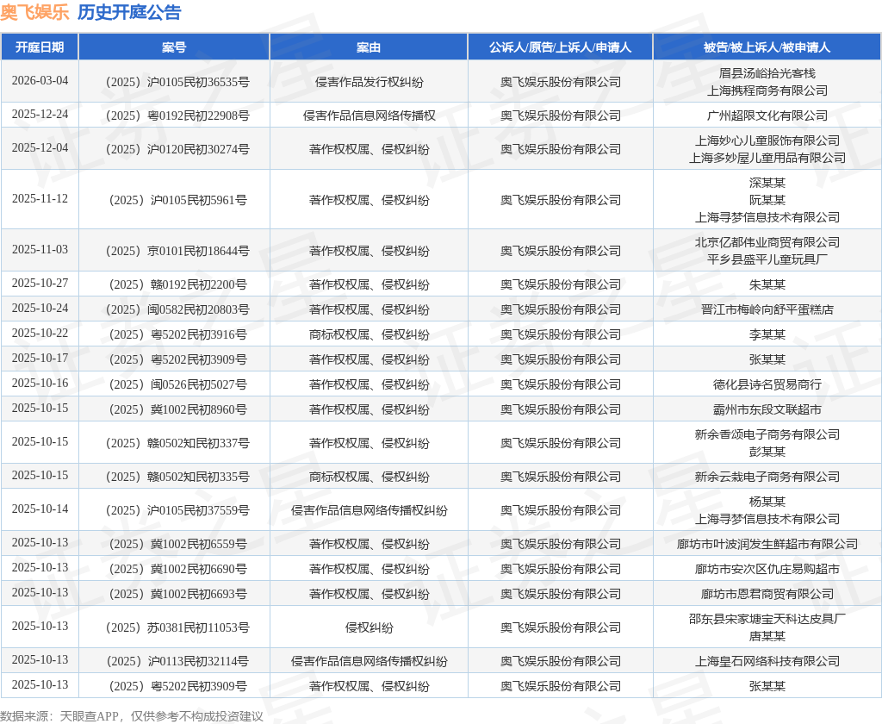Click defendant 邵东县宋家塘宝天科达皮具厂
This screenshot has height=724, width=882.
[767, 619]
